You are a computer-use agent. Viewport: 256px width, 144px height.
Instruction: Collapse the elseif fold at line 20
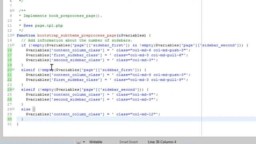(13, 70)
